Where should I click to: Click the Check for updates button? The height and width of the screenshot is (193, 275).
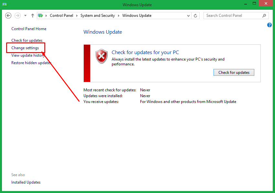point(234,72)
